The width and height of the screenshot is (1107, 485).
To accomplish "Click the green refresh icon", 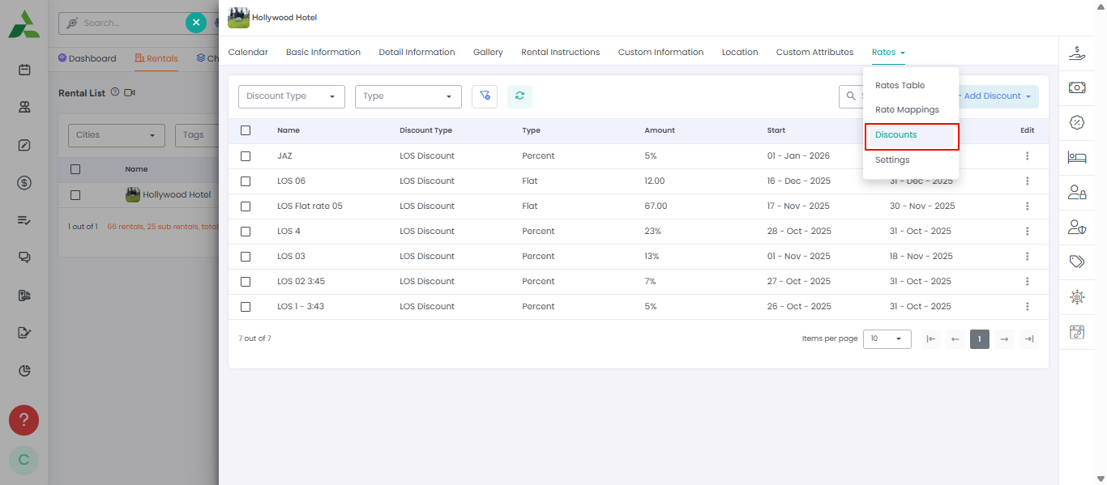I will click(x=519, y=96).
